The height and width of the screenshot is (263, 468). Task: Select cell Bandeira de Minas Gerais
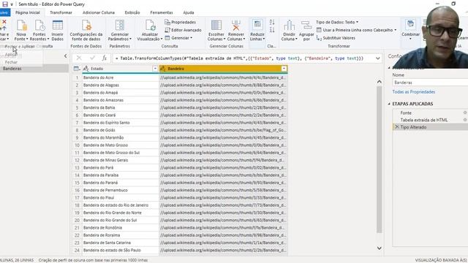coord(120,160)
